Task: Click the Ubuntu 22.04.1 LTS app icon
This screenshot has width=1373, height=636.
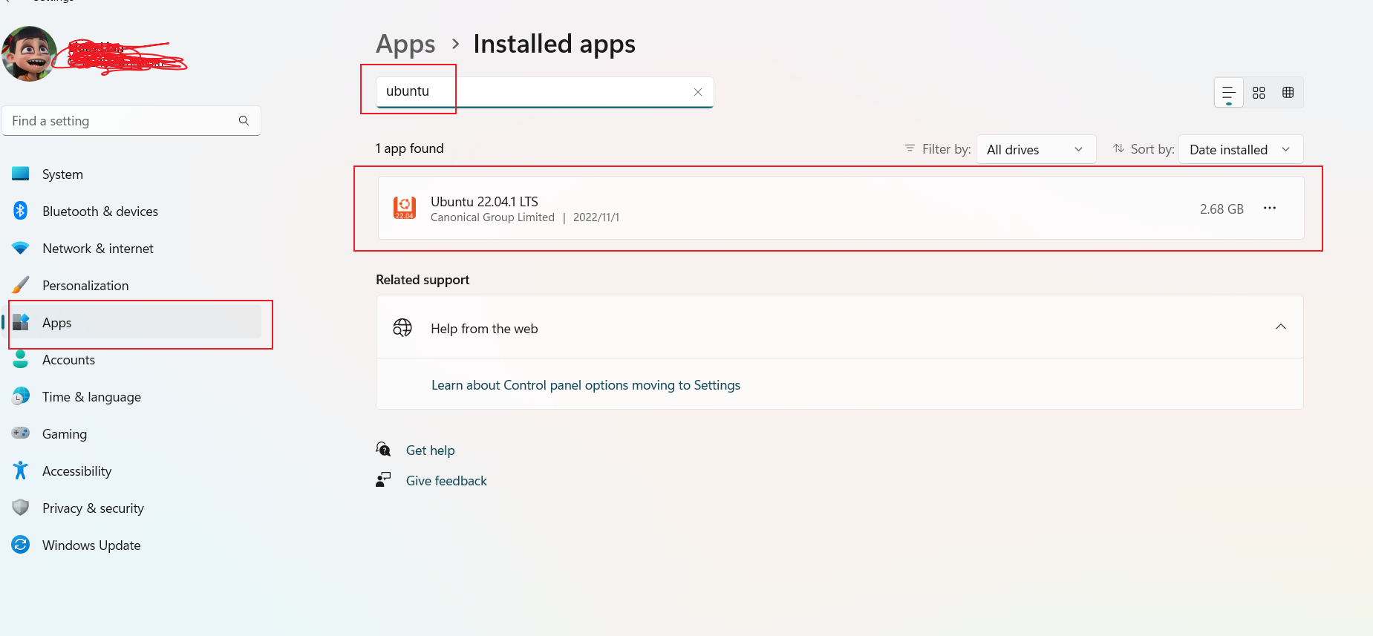Action: tap(405, 208)
